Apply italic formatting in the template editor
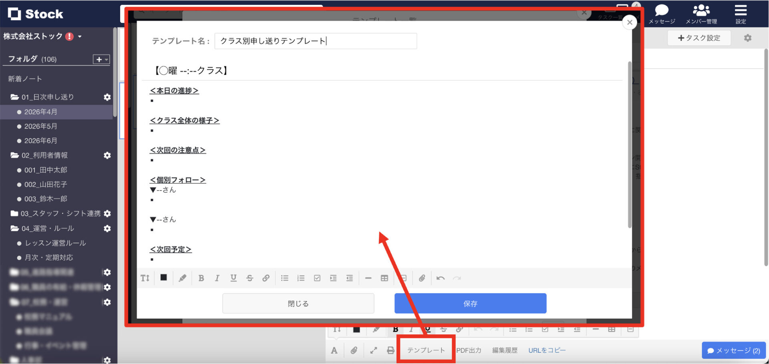This screenshot has width=769, height=364. (217, 278)
